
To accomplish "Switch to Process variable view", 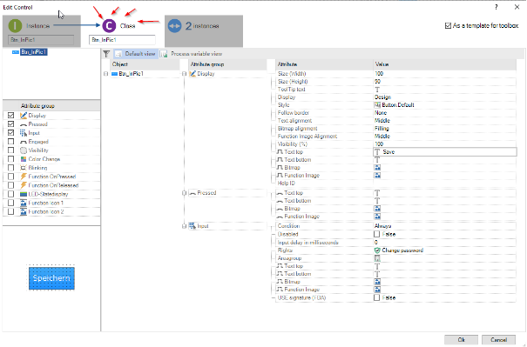I will coord(192,54).
